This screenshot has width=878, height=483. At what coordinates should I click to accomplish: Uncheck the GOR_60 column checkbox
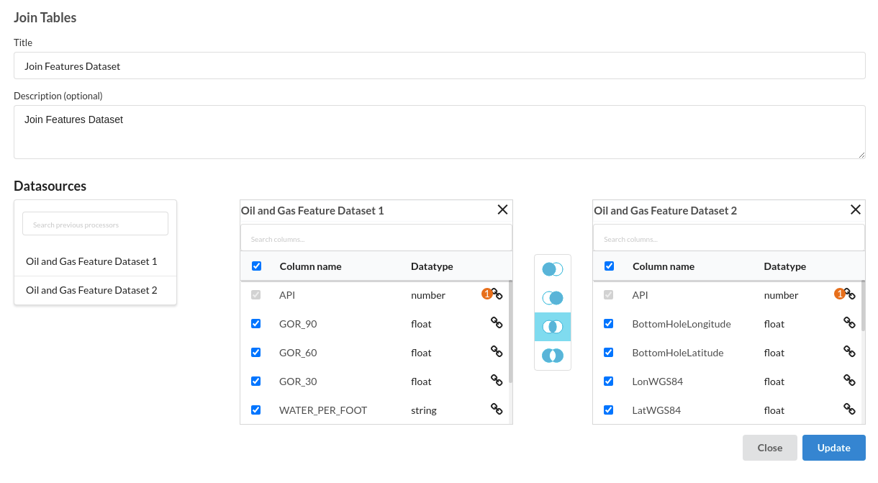[256, 353]
